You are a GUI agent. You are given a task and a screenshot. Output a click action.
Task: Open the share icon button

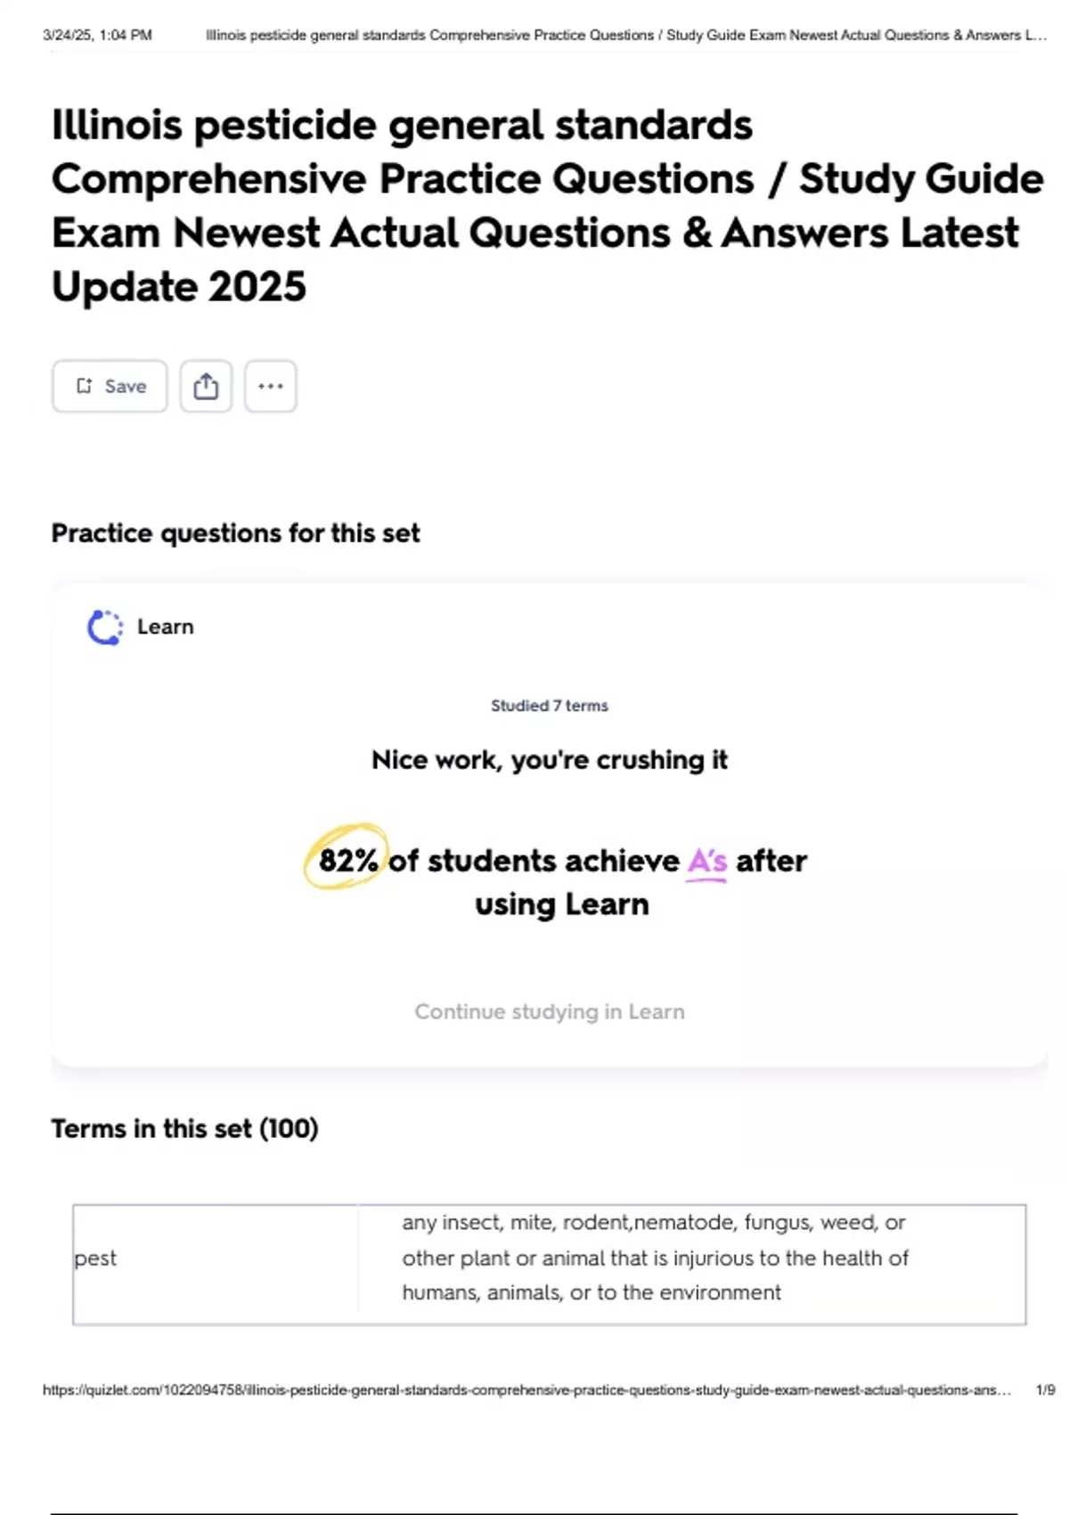pos(206,386)
